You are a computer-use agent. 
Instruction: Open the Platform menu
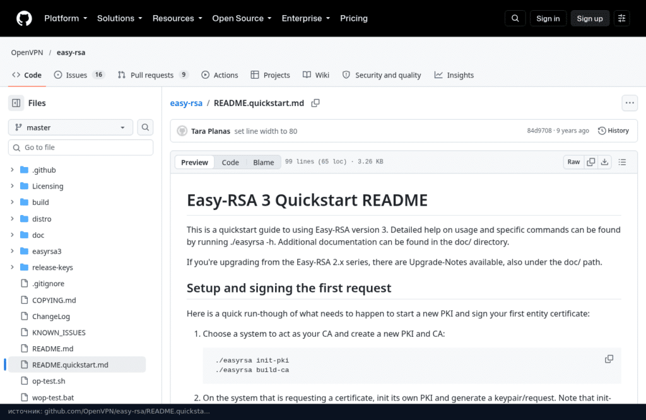66,18
